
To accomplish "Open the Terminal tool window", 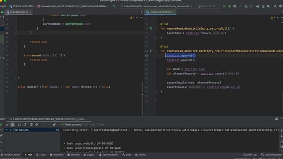I will coord(73,155).
